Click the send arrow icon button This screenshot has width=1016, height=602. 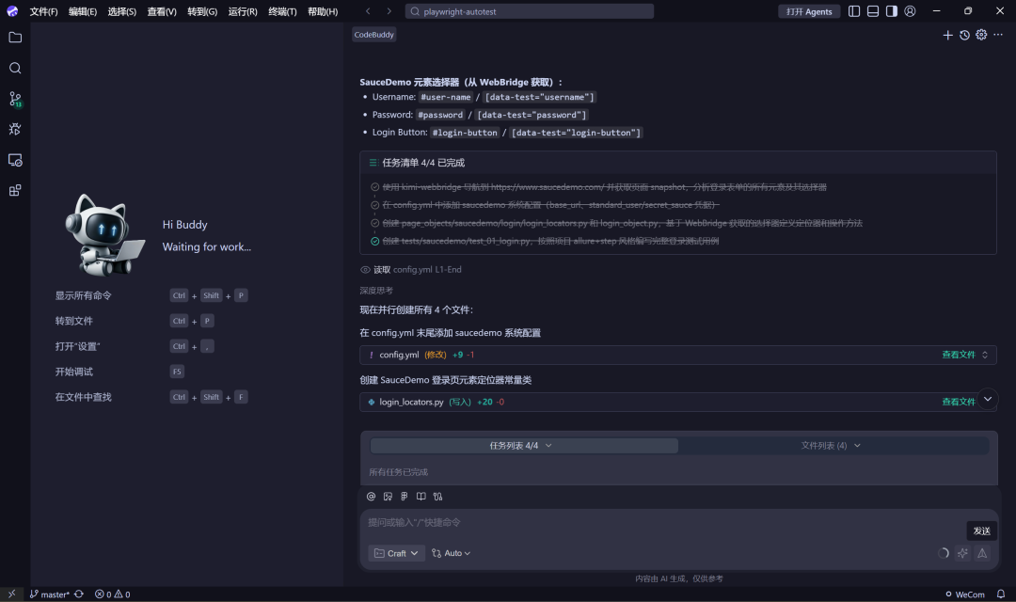(982, 553)
